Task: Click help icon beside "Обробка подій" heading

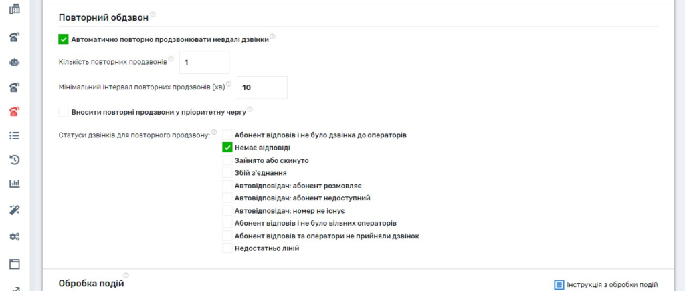Action: coord(126,275)
